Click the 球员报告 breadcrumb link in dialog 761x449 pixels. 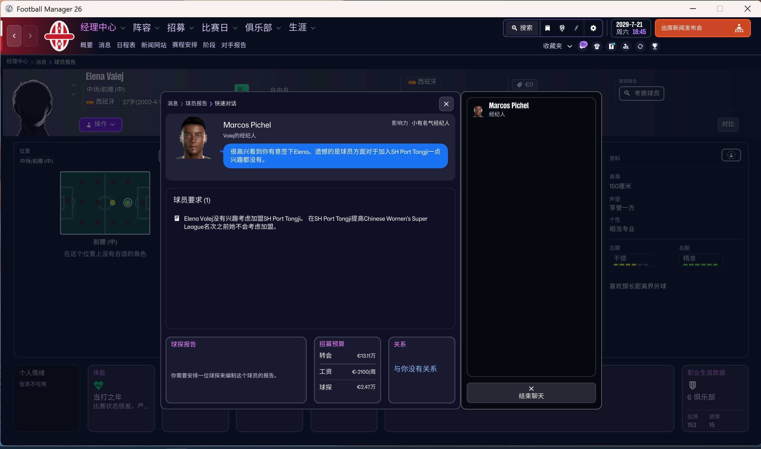click(x=196, y=103)
